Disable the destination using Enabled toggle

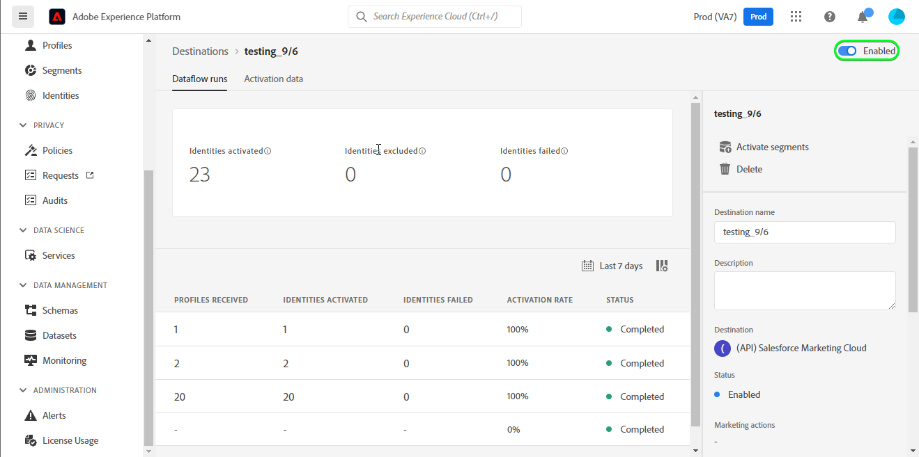(x=847, y=51)
